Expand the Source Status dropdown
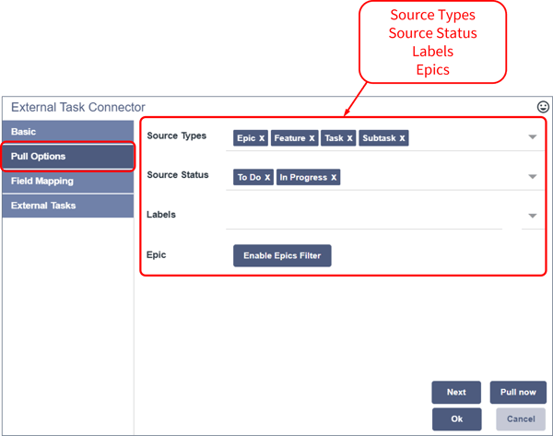The image size is (553, 436). 533,176
